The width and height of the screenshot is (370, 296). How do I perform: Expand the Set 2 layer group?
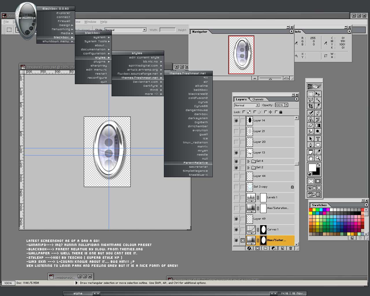tap(248, 168)
